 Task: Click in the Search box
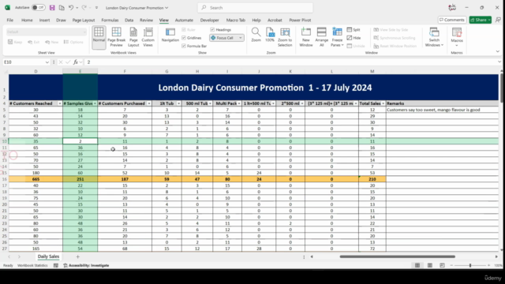(x=255, y=7)
